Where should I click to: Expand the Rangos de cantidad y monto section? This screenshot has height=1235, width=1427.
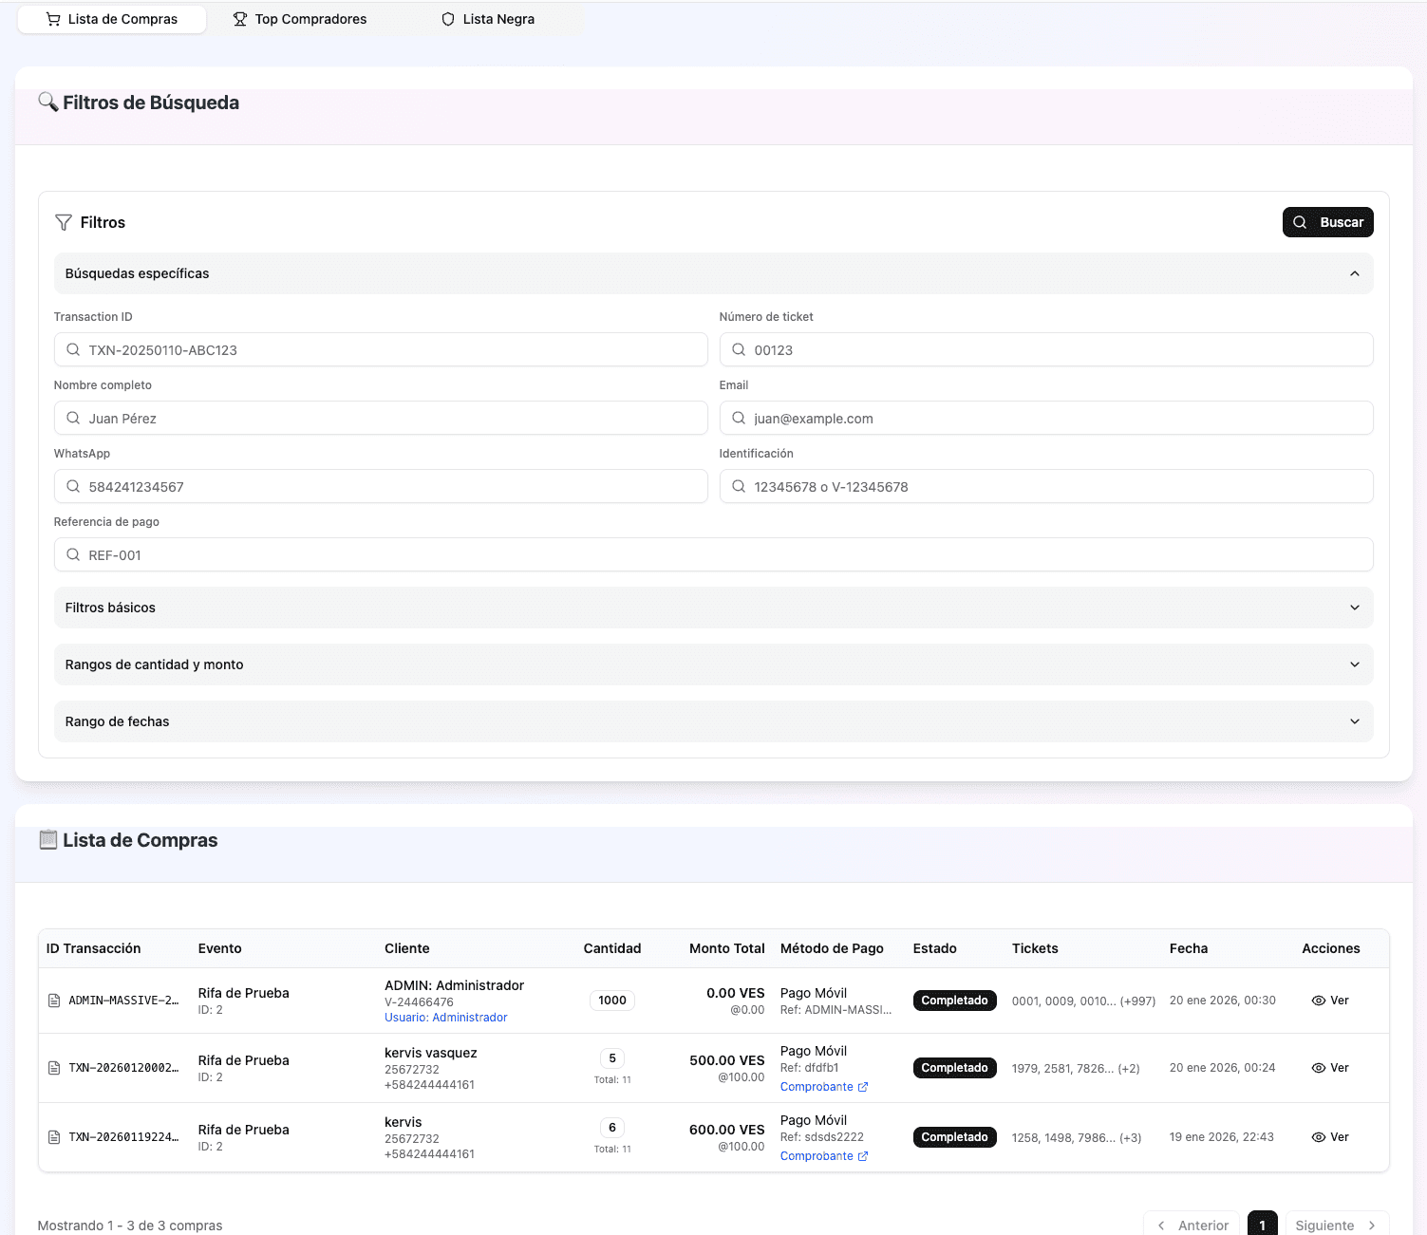point(1354,664)
